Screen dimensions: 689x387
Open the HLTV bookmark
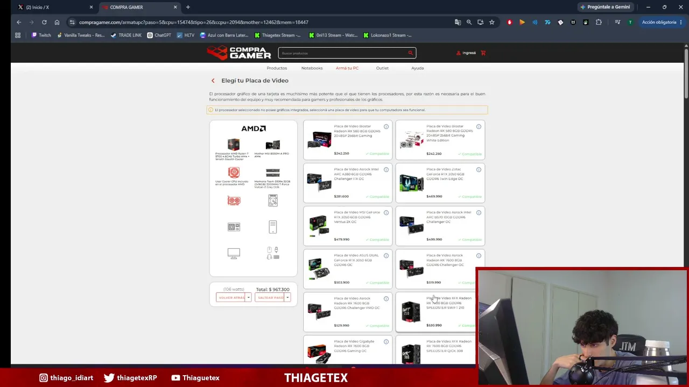tap(186, 35)
